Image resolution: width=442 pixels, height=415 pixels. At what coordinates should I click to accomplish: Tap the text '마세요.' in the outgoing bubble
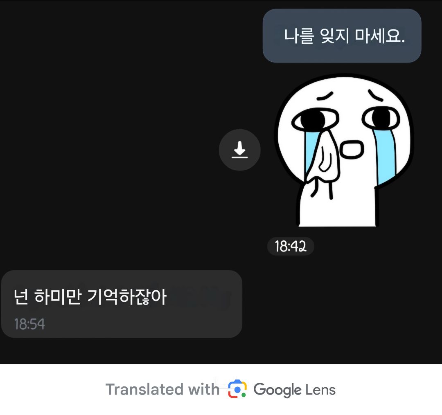pyautogui.click(x=380, y=36)
